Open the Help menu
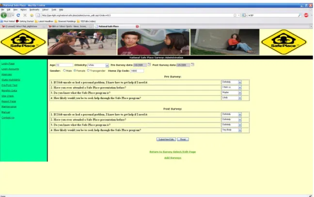 (x=61, y=10)
